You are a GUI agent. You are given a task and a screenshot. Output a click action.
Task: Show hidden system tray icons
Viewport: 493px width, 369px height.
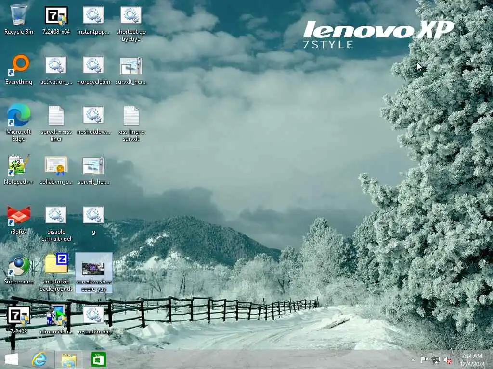coord(413,360)
